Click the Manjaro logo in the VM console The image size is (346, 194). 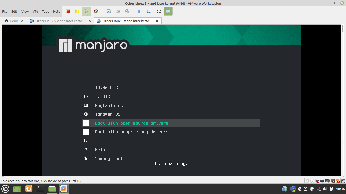(93, 45)
